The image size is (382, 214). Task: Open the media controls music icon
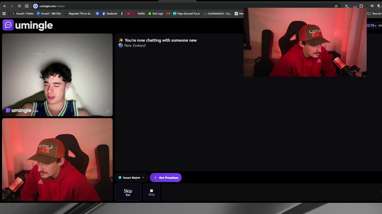pyautogui.click(x=372, y=6)
